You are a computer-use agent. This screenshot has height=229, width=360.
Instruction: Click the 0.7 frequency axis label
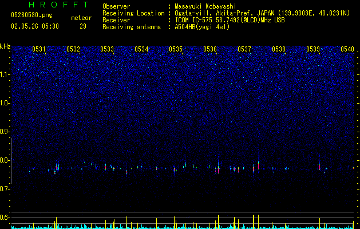5,189
